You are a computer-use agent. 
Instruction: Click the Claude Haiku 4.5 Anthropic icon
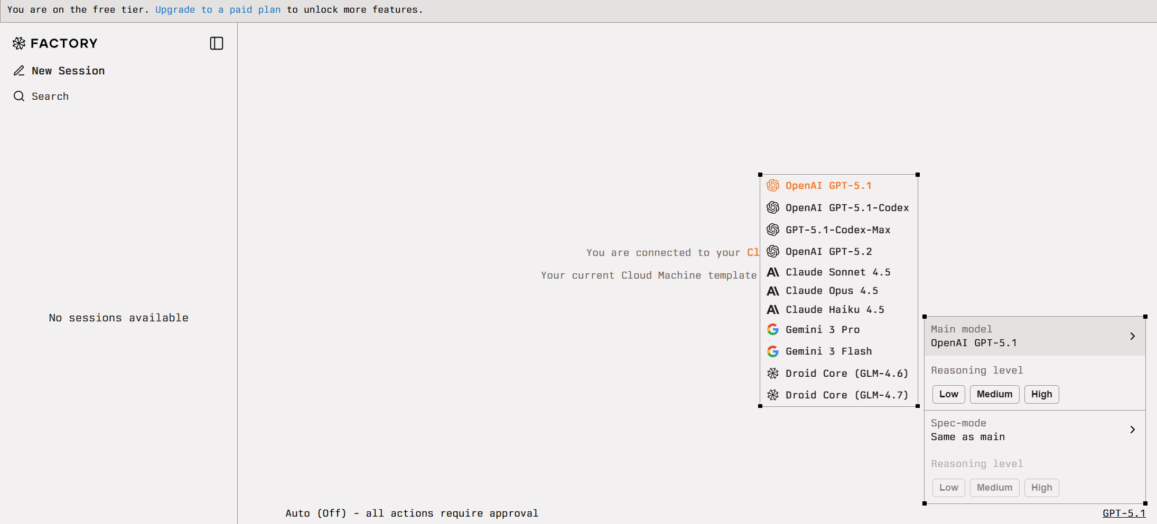773,310
